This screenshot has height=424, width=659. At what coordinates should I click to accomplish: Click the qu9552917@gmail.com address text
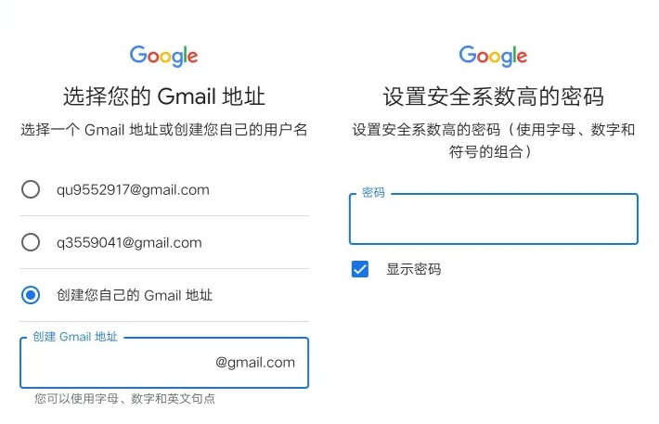133,190
